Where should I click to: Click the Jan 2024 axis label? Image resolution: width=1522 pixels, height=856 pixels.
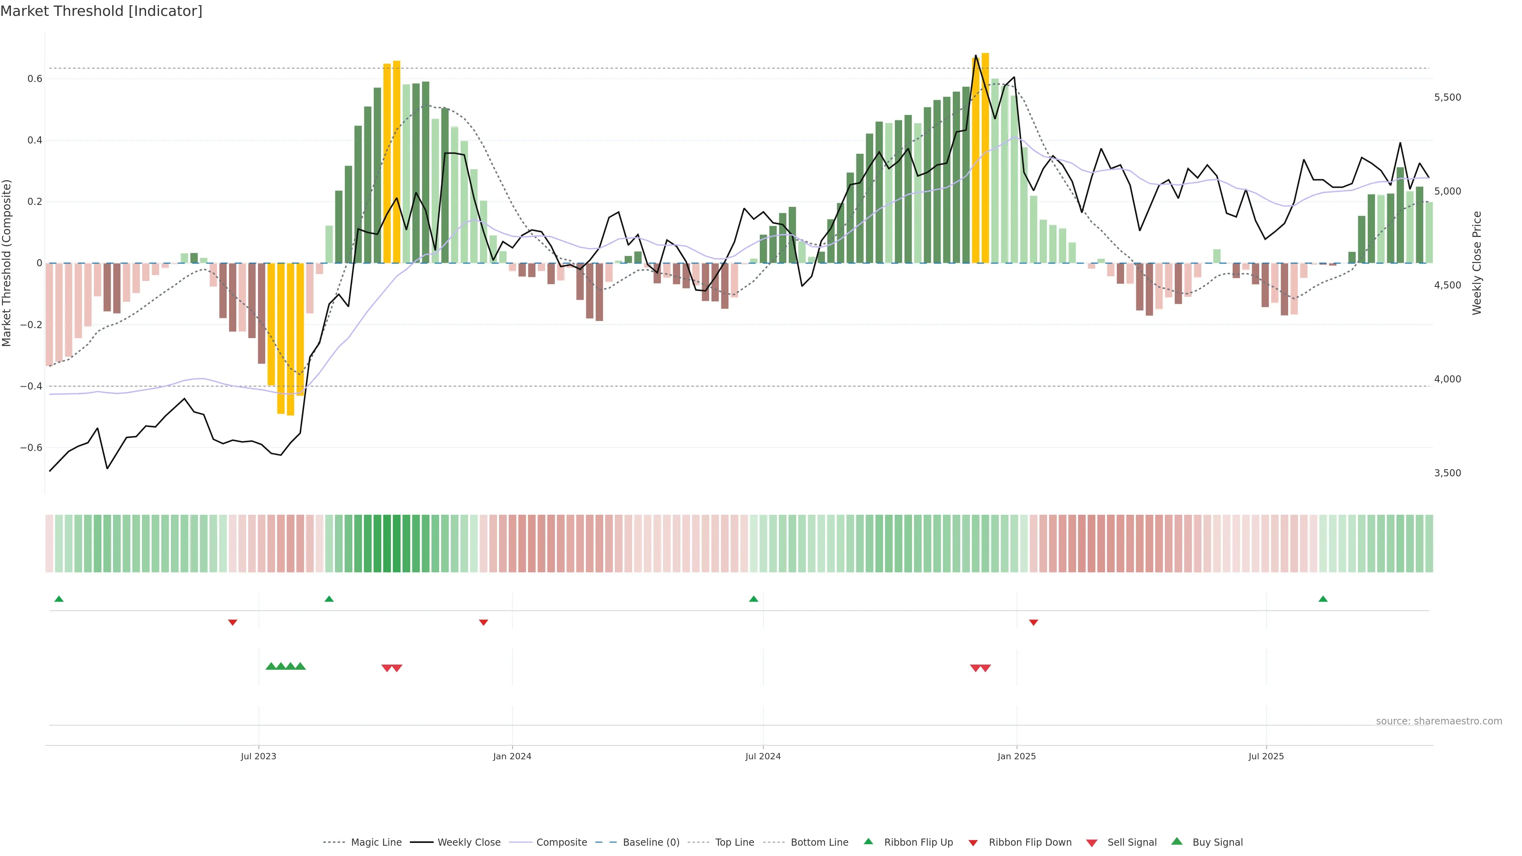(512, 756)
